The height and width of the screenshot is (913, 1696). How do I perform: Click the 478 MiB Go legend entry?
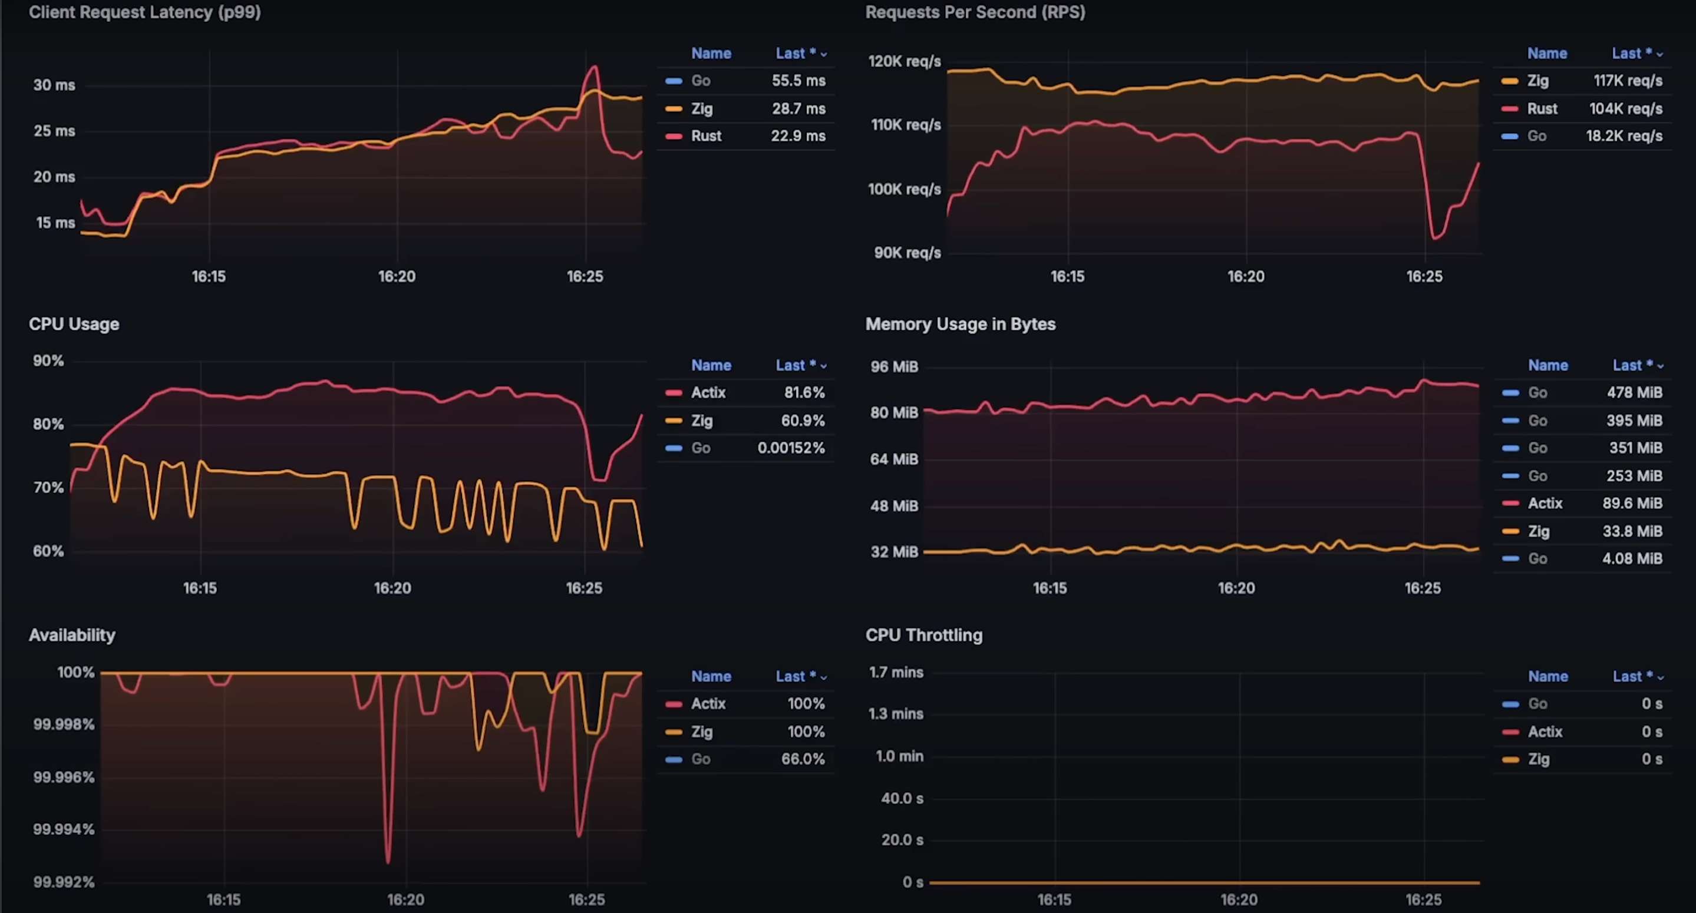point(1537,393)
